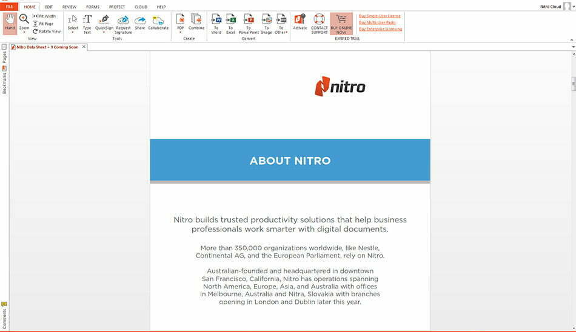This screenshot has width=576, height=332.
Task: Click the Activate icon
Action: [300, 23]
